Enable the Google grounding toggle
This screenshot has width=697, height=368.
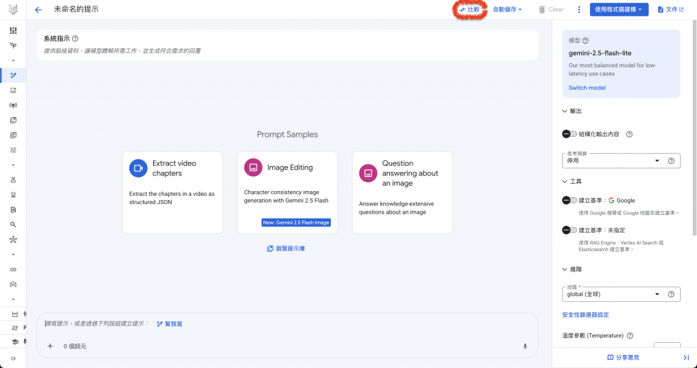(570, 201)
